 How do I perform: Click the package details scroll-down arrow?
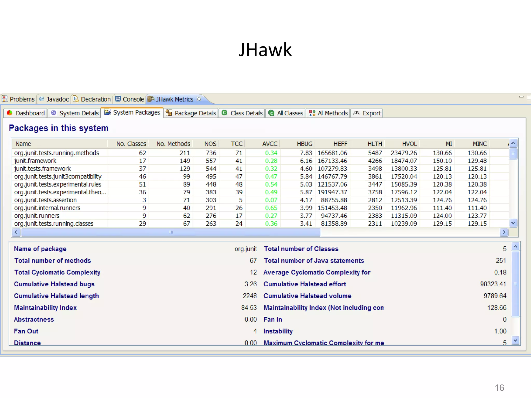click(x=515, y=340)
